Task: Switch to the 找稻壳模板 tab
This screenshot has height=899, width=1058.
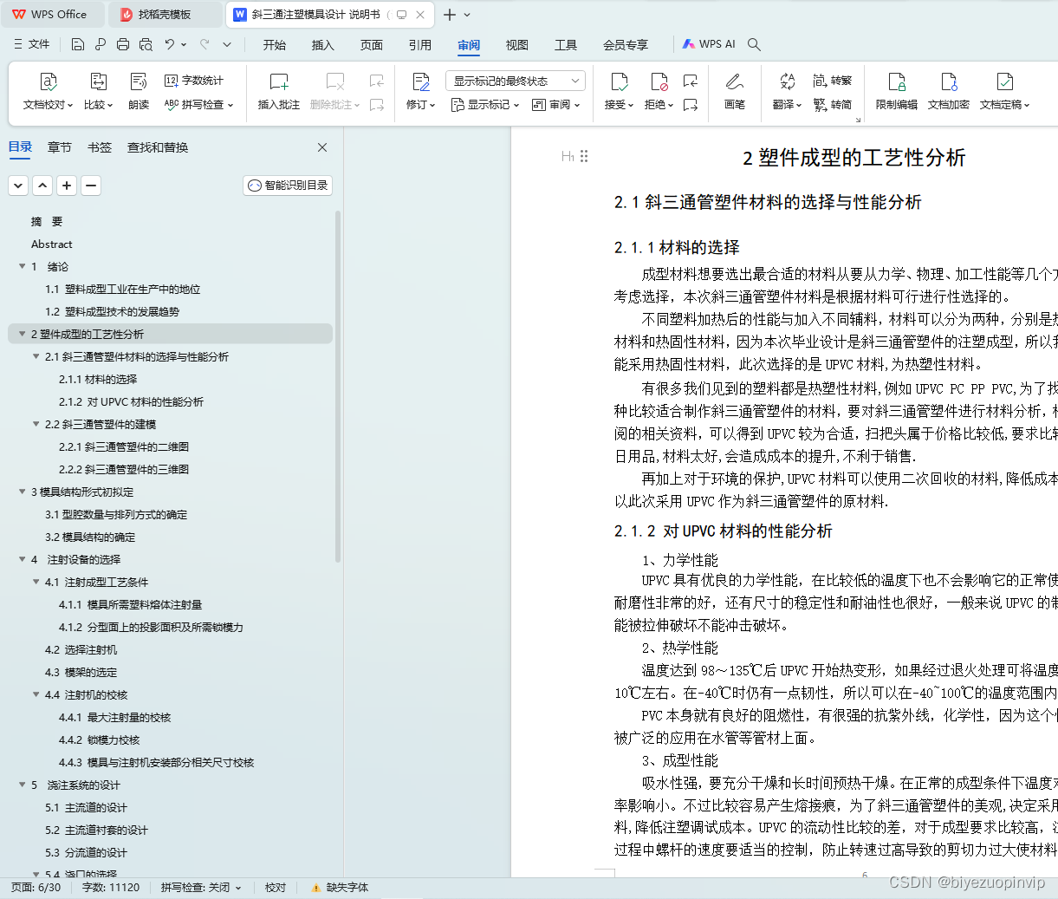Action: 166,15
